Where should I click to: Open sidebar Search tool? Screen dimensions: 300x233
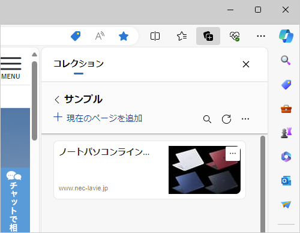coord(286,60)
